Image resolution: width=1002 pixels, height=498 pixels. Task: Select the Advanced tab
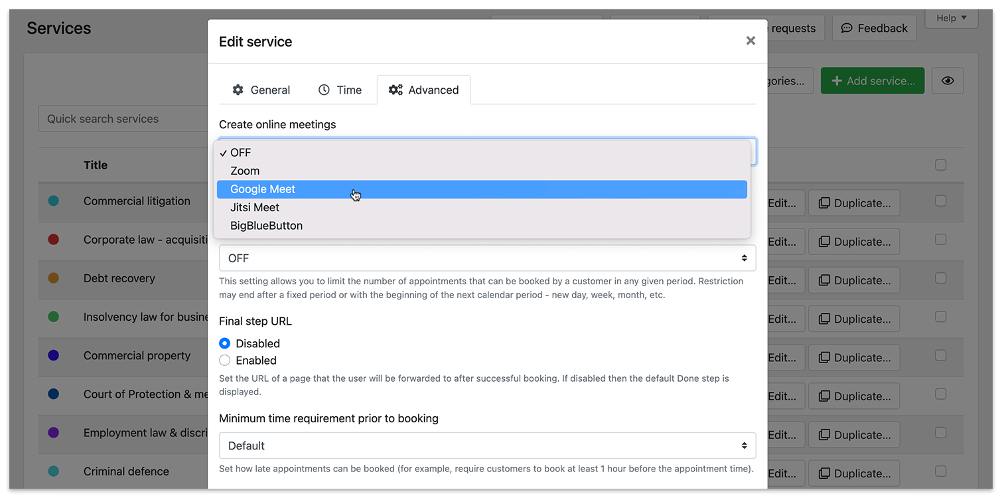[424, 90]
